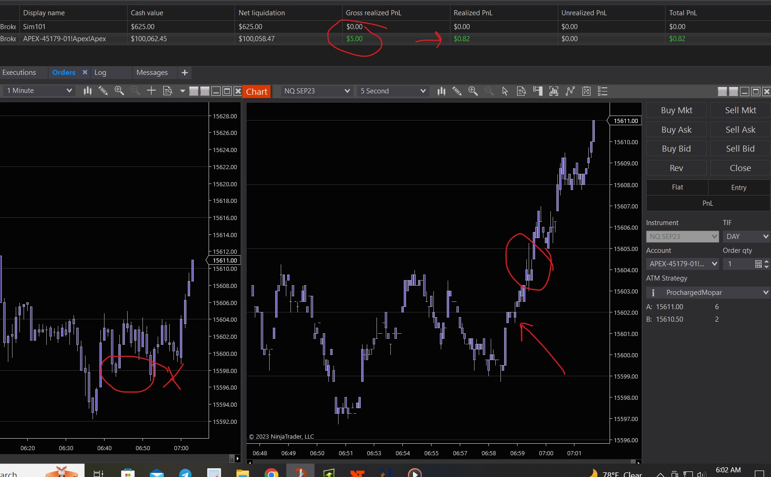Expand the toolbar overflow arrow in 1 Minute chart
The height and width of the screenshot is (477, 771).
[x=182, y=91]
